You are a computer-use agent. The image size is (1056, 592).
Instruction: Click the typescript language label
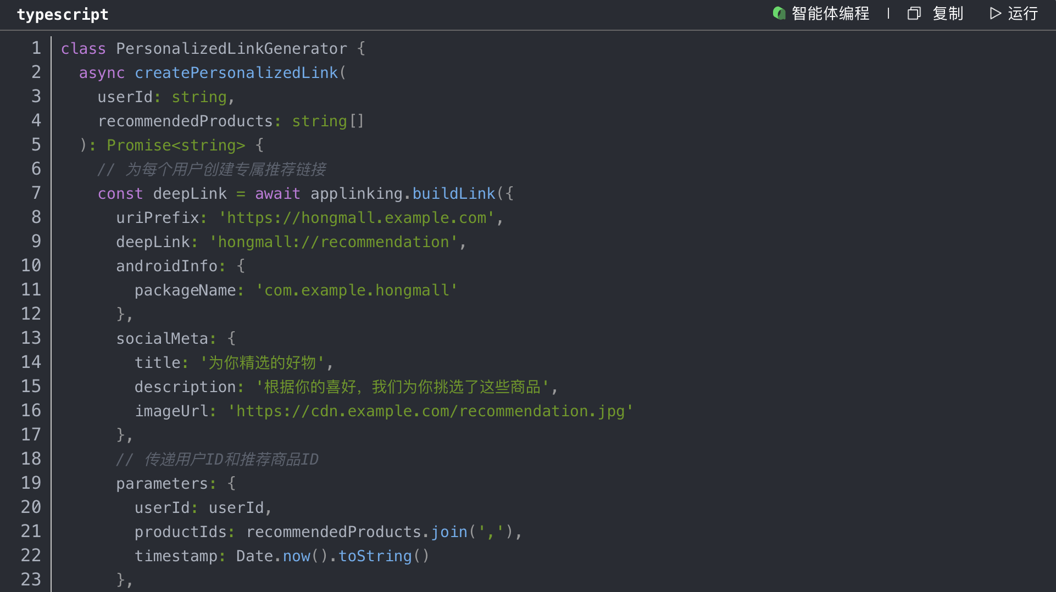click(63, 14)
